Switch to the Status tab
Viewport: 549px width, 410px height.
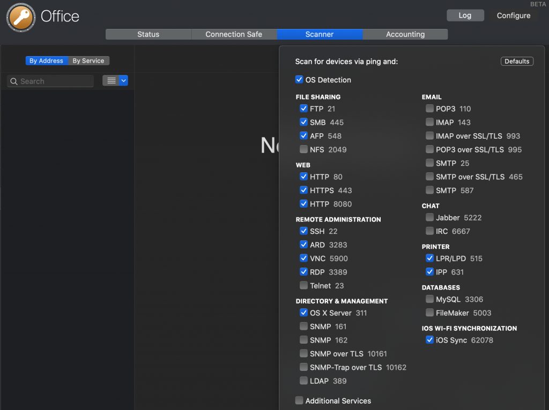click(149, 34)
